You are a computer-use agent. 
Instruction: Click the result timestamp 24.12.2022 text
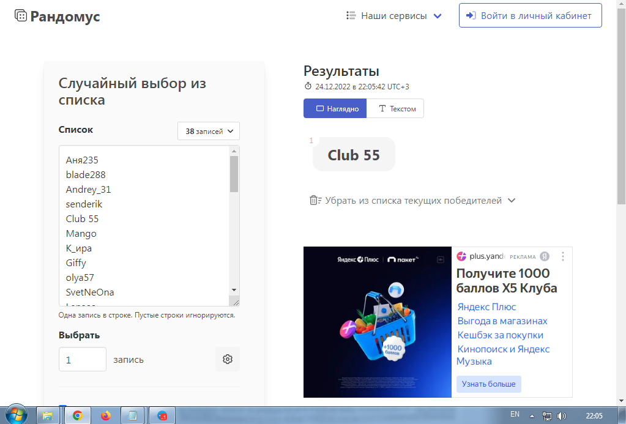coord(362,87)
